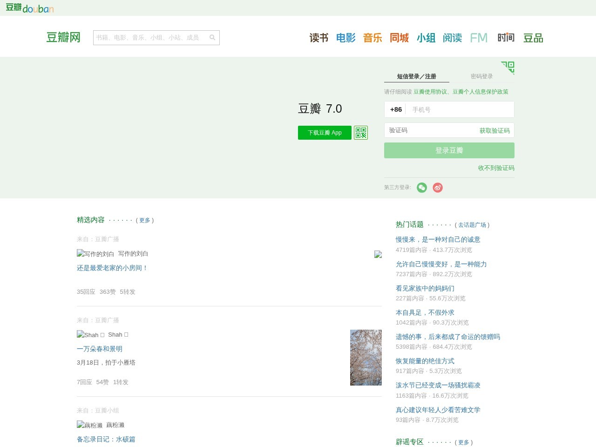Screen dimensions: 596x447
Task: Click 363赞 under first post
Action: click(x=108, y=292)
